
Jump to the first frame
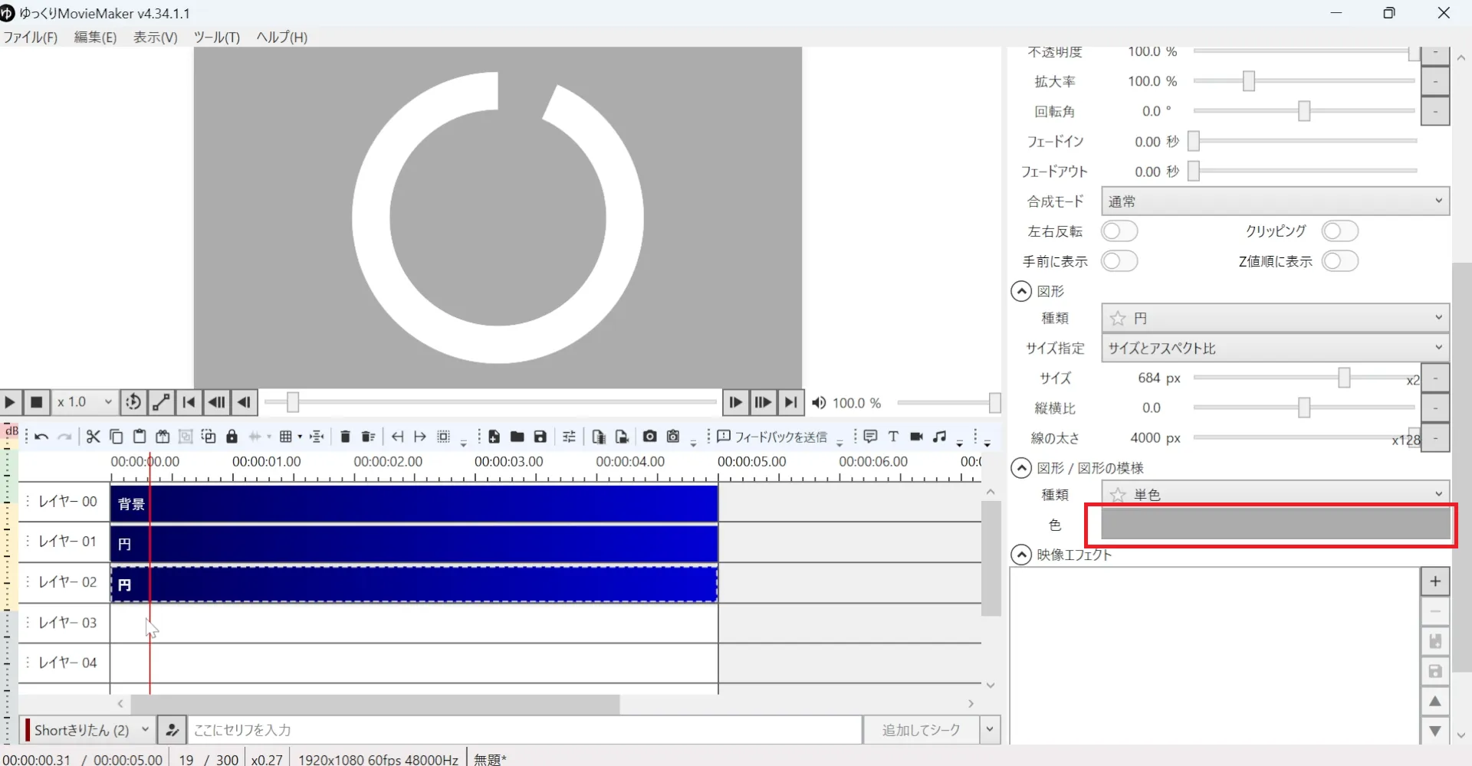click(x=189, y=402)
